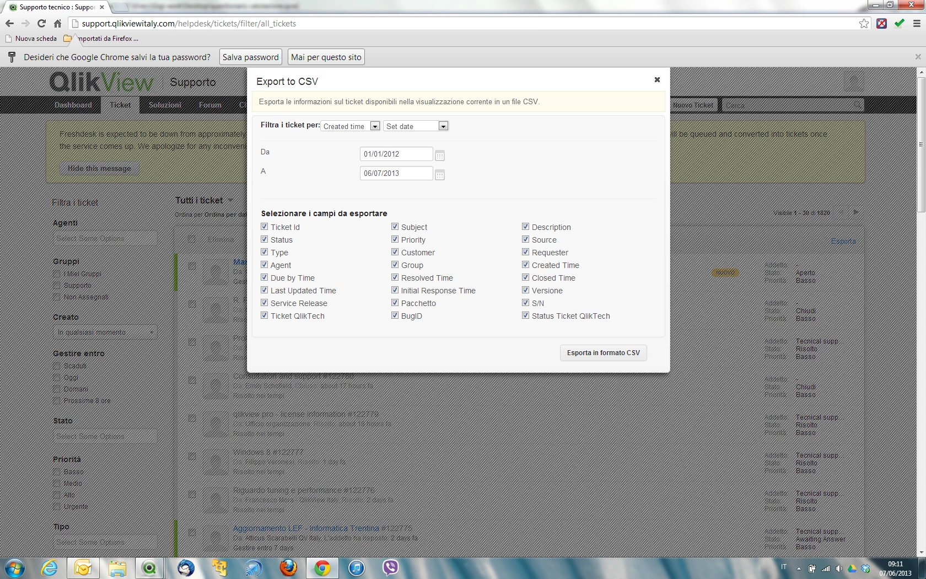Click inside the Da date input field

(395, 154)
